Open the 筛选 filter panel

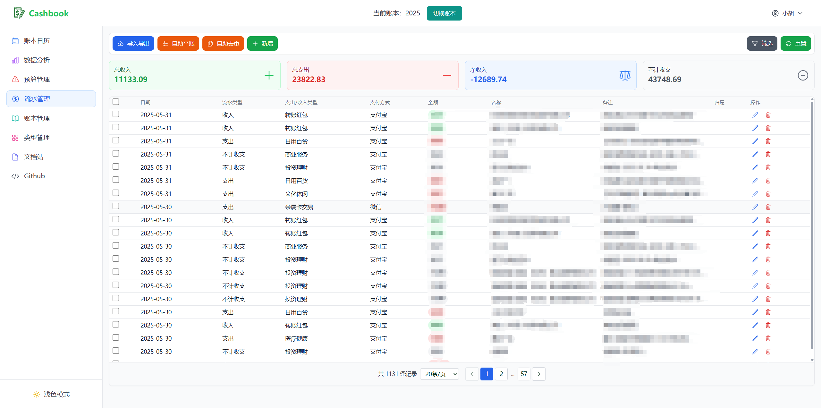762,43
